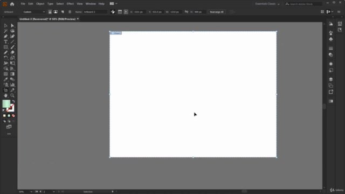The image size is (345, 194).
Task: Apply the solid Color mode button
Action: pos(4,116)
